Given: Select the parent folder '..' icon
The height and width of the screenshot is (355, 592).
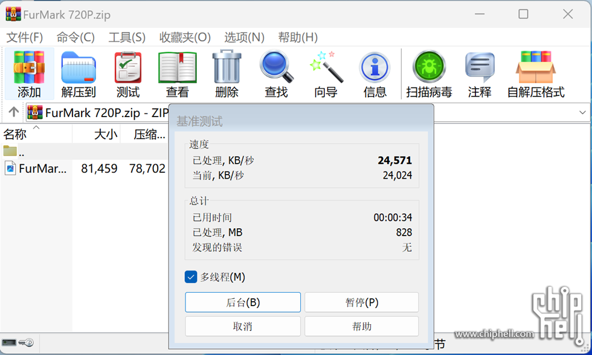Looking at the screenshot, I should (10, 151).
